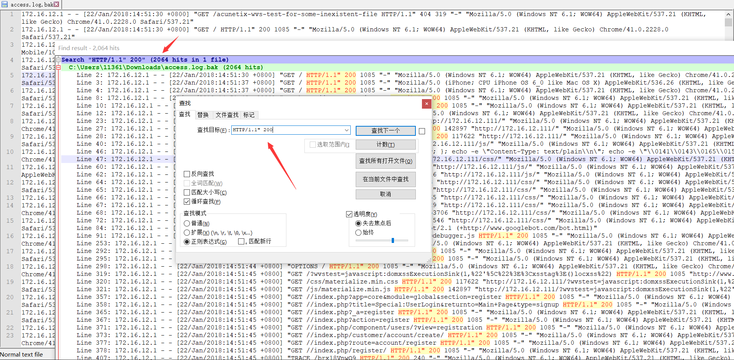Select the 扩展 search mode radio button
734x360 pixels.
187,233
